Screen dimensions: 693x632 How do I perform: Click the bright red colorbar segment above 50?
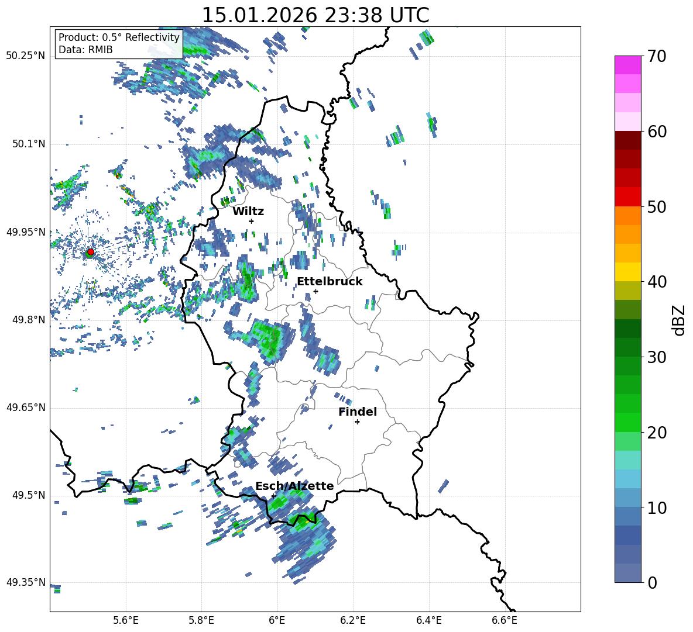tap(627, 197)
